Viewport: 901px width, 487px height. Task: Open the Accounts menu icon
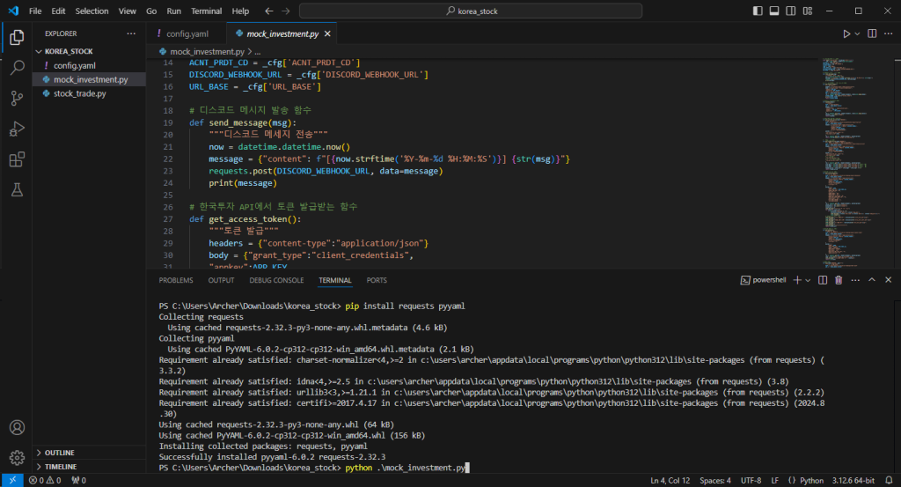click(17, 428)
